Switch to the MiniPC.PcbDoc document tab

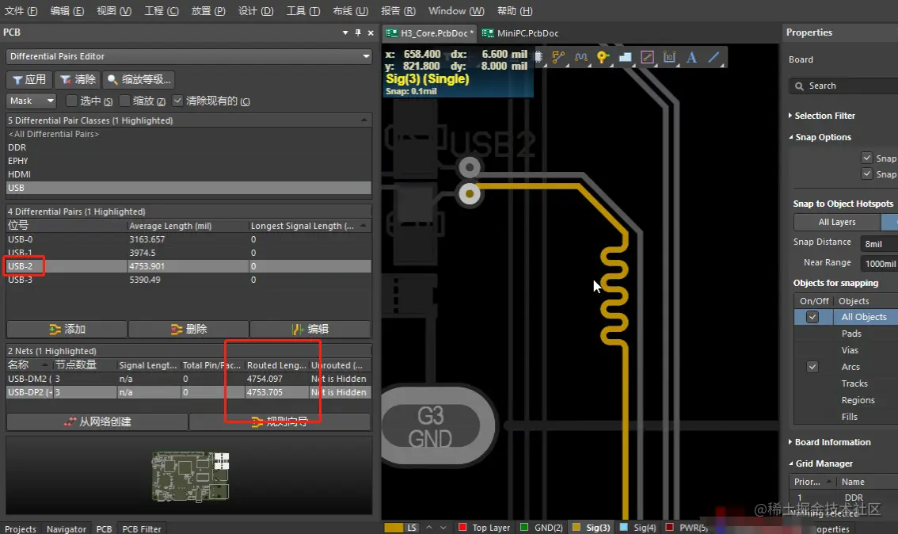click(x=520, y=33)
